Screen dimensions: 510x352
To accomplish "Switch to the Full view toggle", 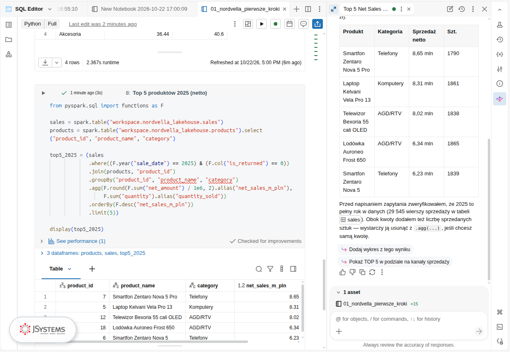I will tap(52, 24).
